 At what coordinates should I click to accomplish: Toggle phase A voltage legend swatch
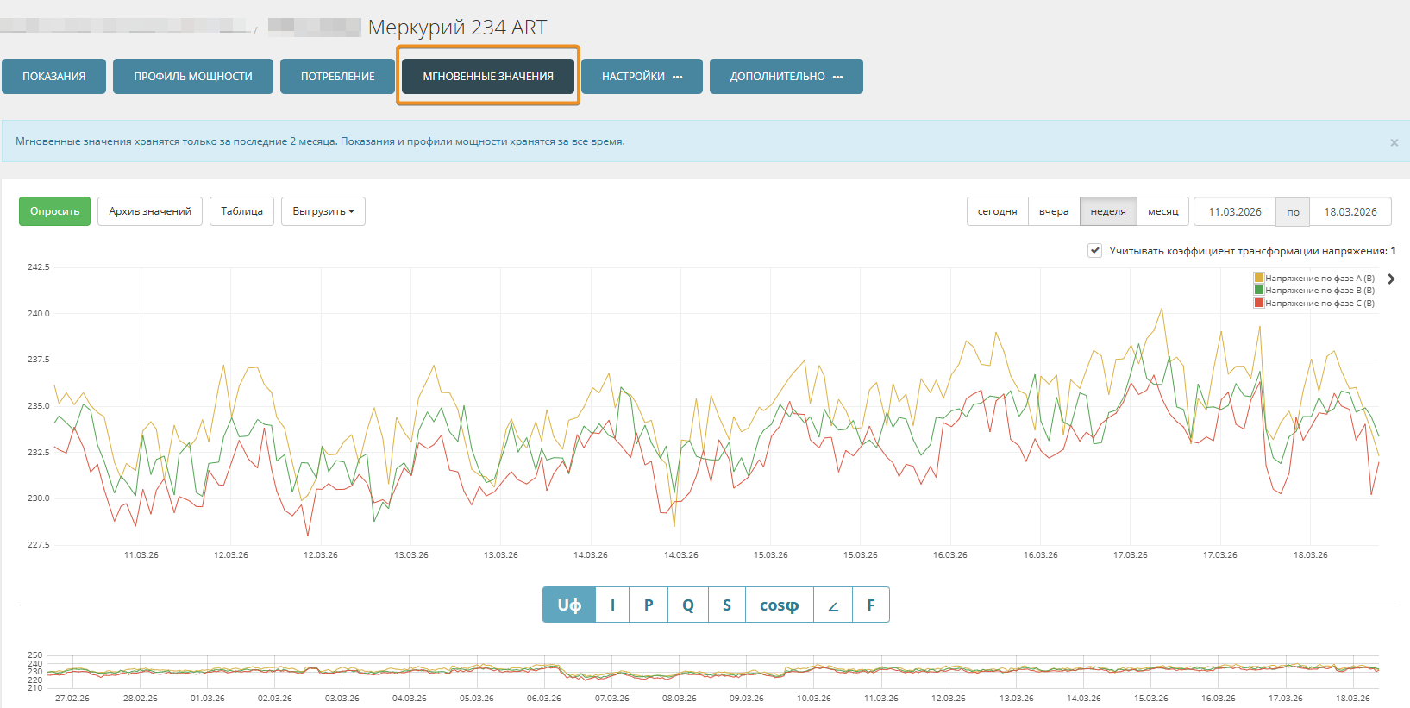point(1258,278)
